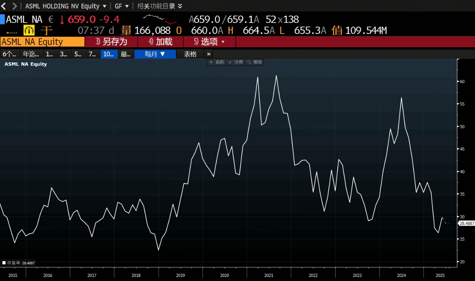The image size is (475, 281).
Task: Activate the 追踪 crosshair tracking tool
Action: pyautogui.click(x=217, y=62)
